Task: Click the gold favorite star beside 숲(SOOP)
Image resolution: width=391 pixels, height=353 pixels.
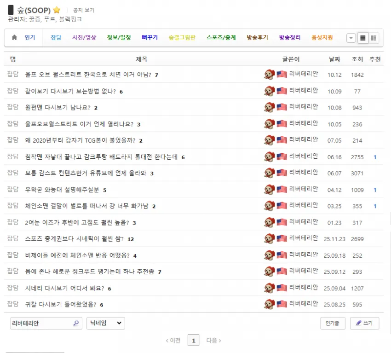Action: click(x=57, y=10)
